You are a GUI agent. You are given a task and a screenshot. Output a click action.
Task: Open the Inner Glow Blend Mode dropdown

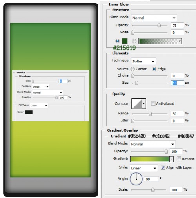click(154, 18)
